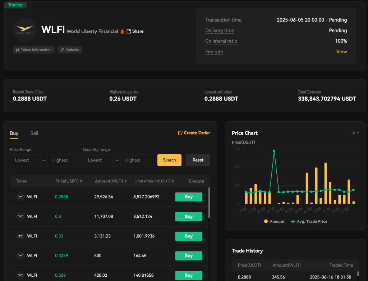Click the Create Order icon
The width and height of the screenshot is (368, 281).
tap(180, 133)
